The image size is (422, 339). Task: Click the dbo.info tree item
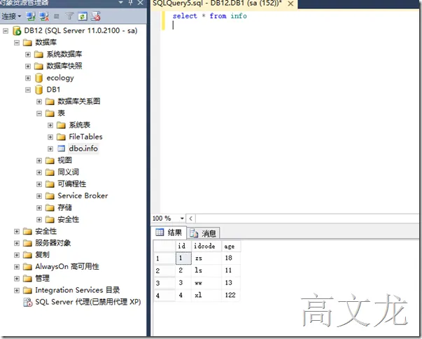83,148
